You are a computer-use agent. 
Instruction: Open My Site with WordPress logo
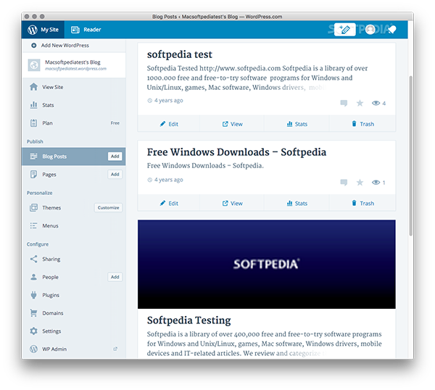pyautogui.click(x=43, y=30)
